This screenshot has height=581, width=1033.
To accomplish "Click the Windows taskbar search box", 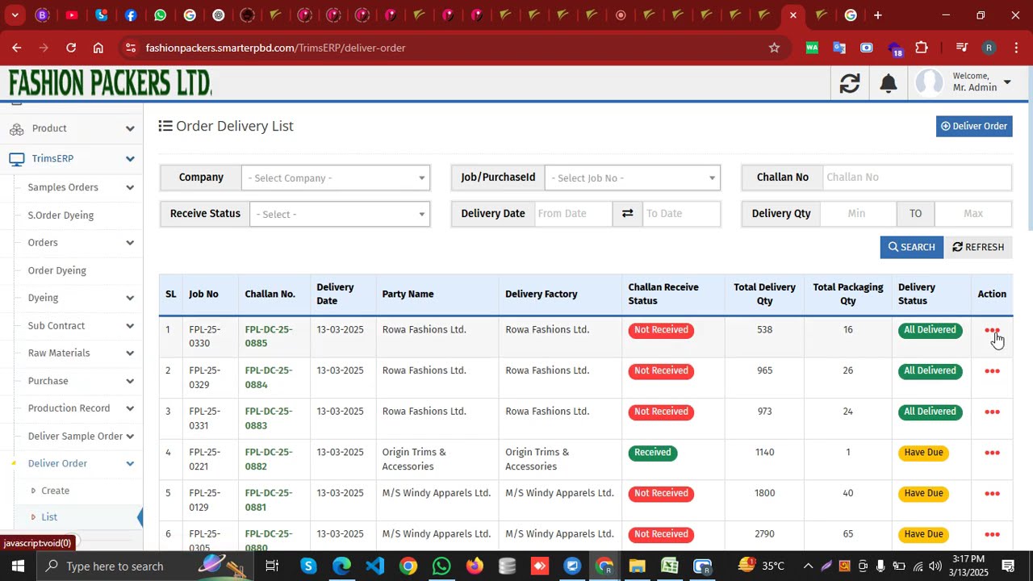I will [x=145, y=566].
